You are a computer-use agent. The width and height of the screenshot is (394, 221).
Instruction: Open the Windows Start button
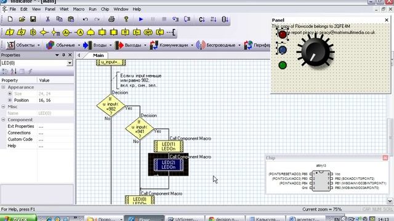[x=18, y=218]
